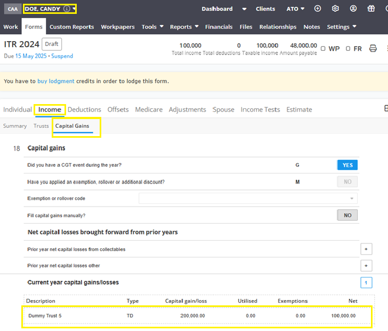Viewport: 388px width, 331px height.
Task: Select the Capital Gains sub-tab
Action: coord(72,126)
